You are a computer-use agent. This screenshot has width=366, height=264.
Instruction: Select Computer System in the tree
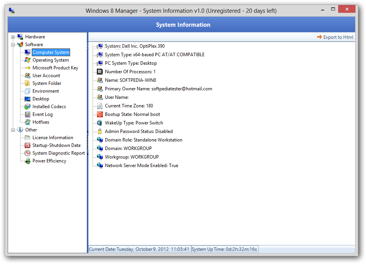[51, 52]
